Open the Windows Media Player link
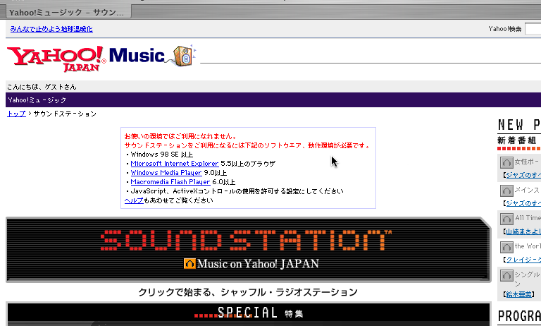 [x=166, y=172]
